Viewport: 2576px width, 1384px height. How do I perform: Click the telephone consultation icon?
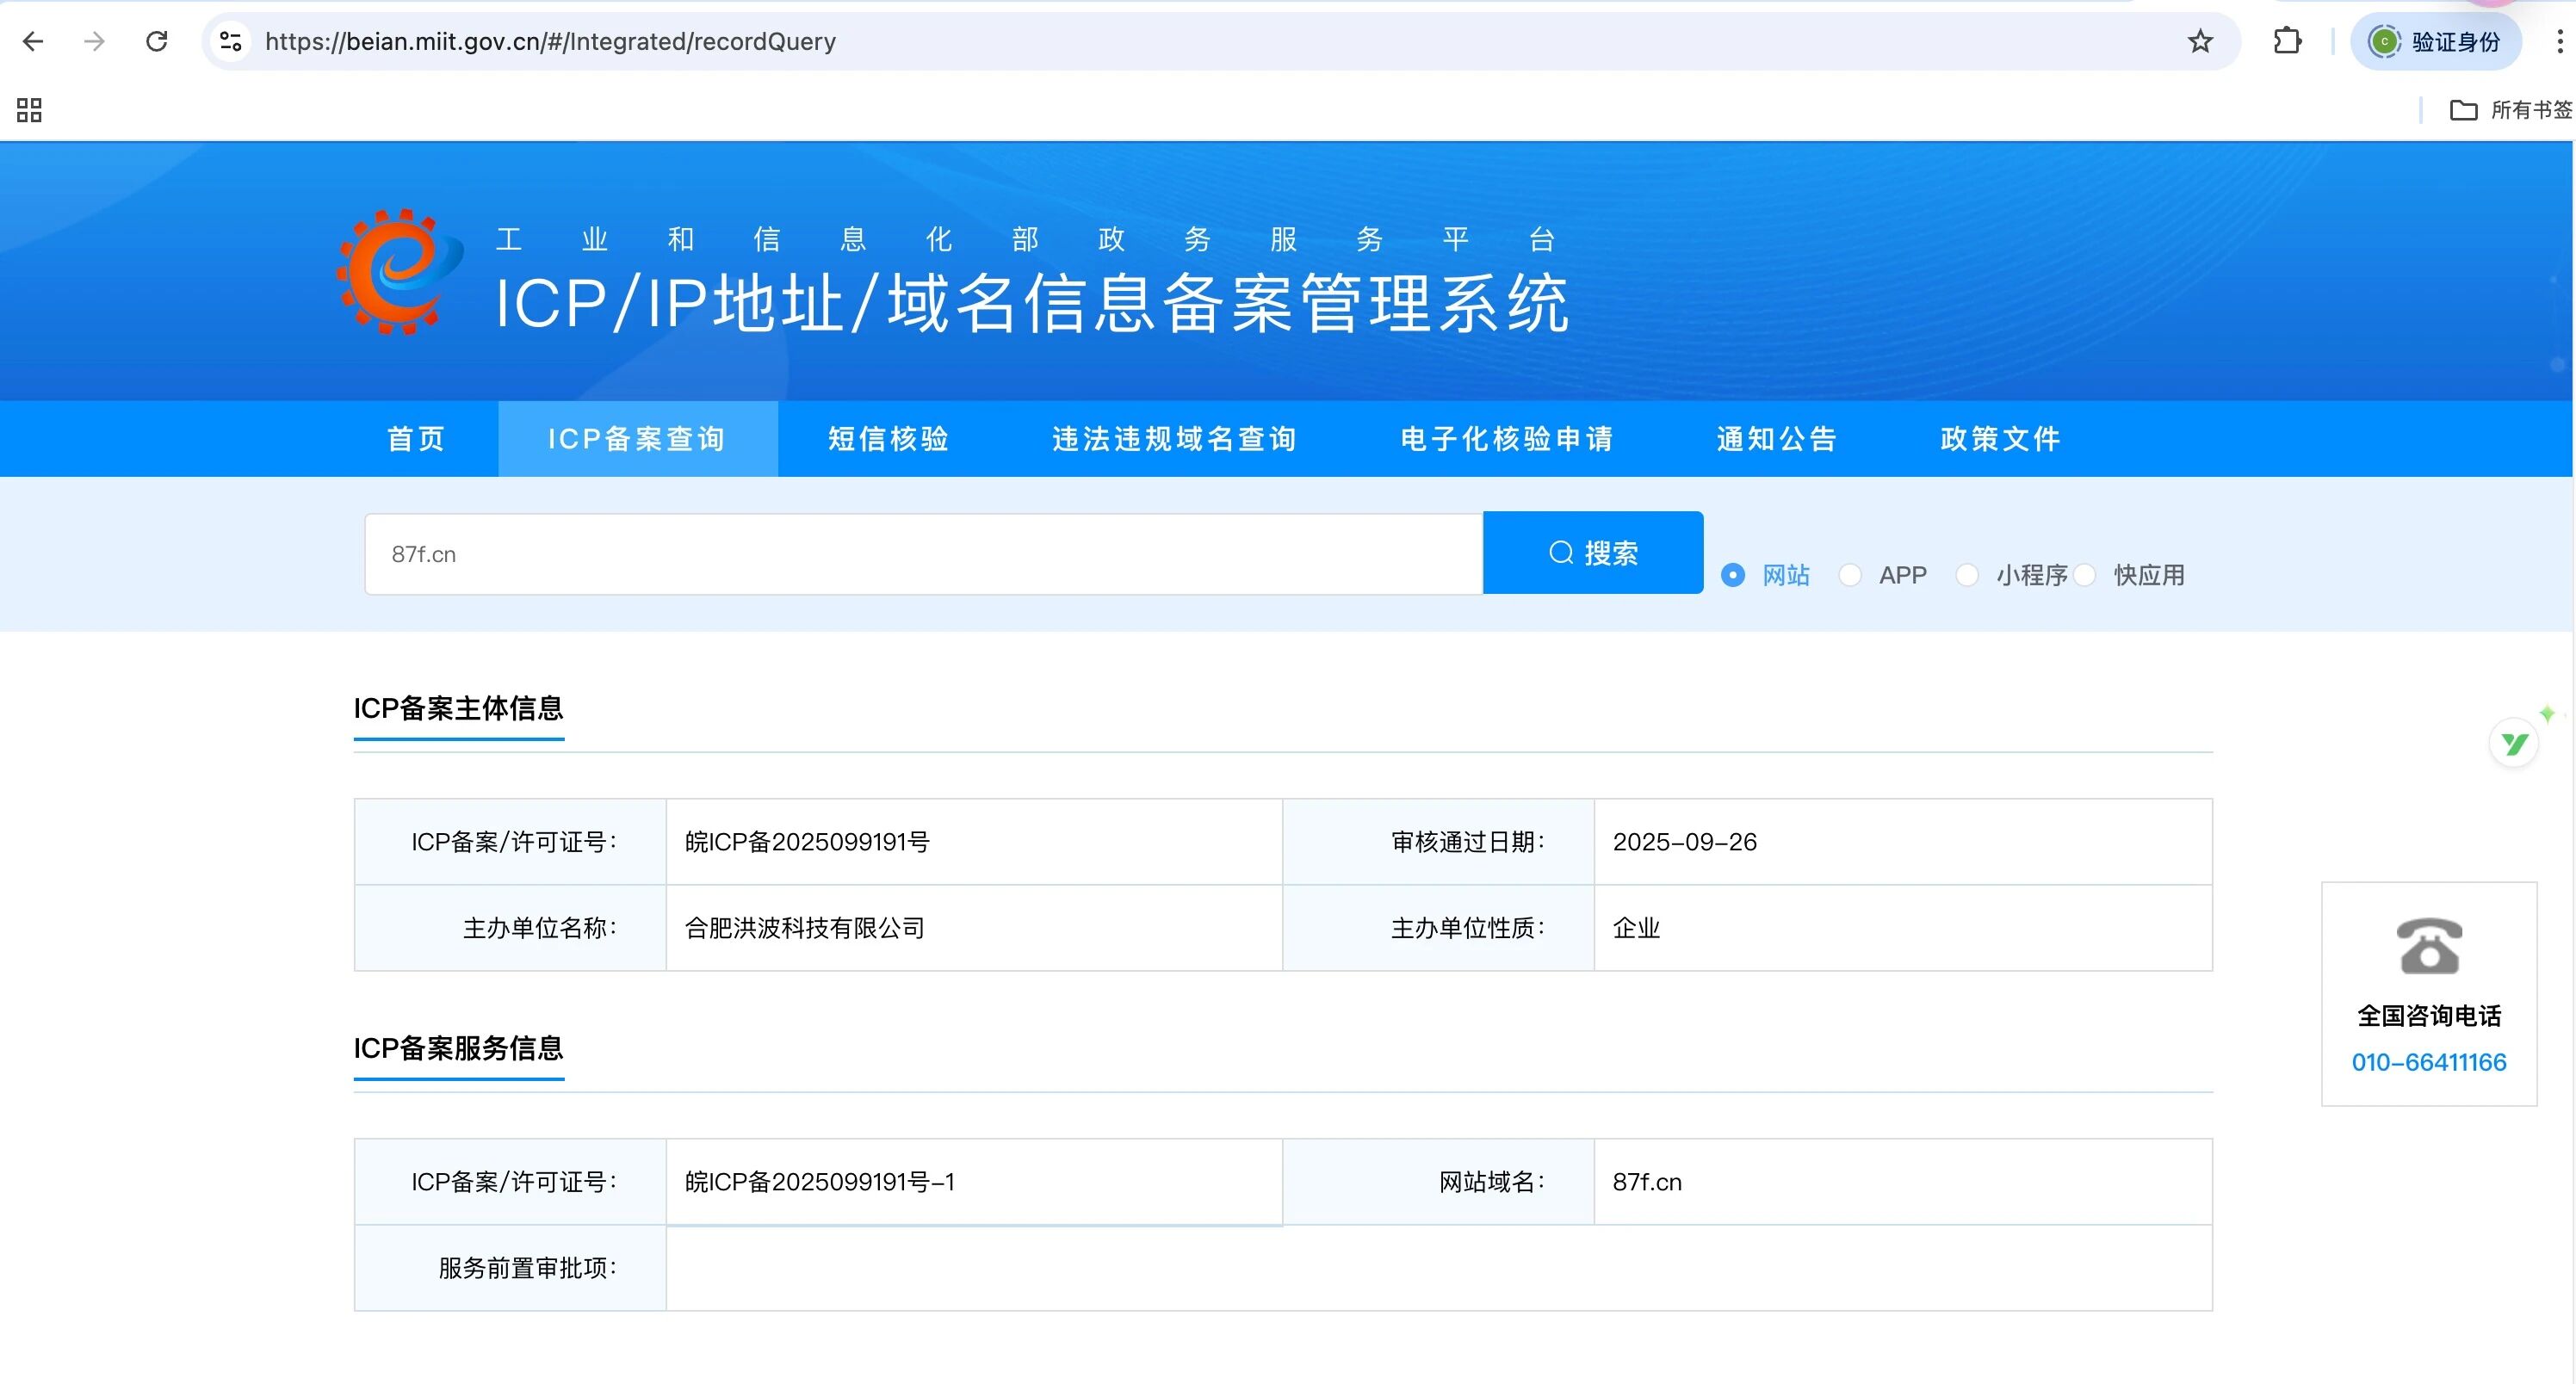2428,945
